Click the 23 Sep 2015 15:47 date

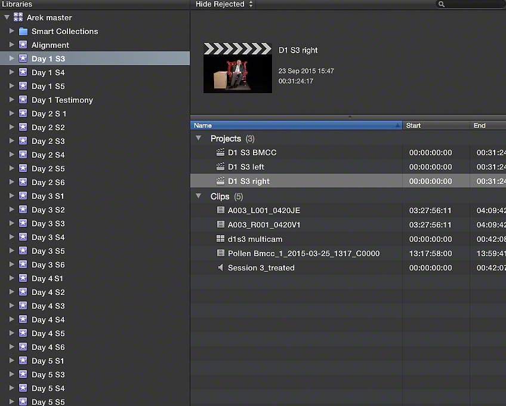[306, 70]
